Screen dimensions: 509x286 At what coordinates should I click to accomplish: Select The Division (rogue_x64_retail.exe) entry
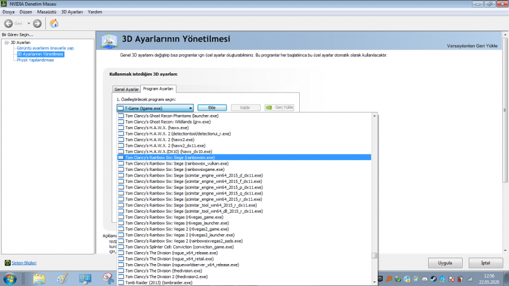pyautogui.click(x=244, y=259)
